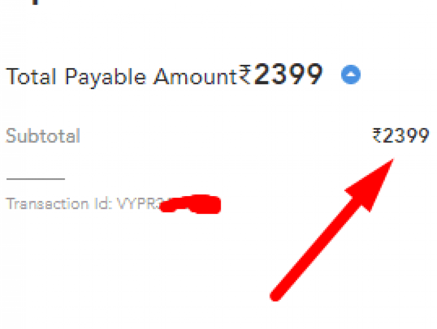Screen dimensions: 437x329
Task: Click the short grey divider line below Subtotal
Action: (x=35, y=179)
